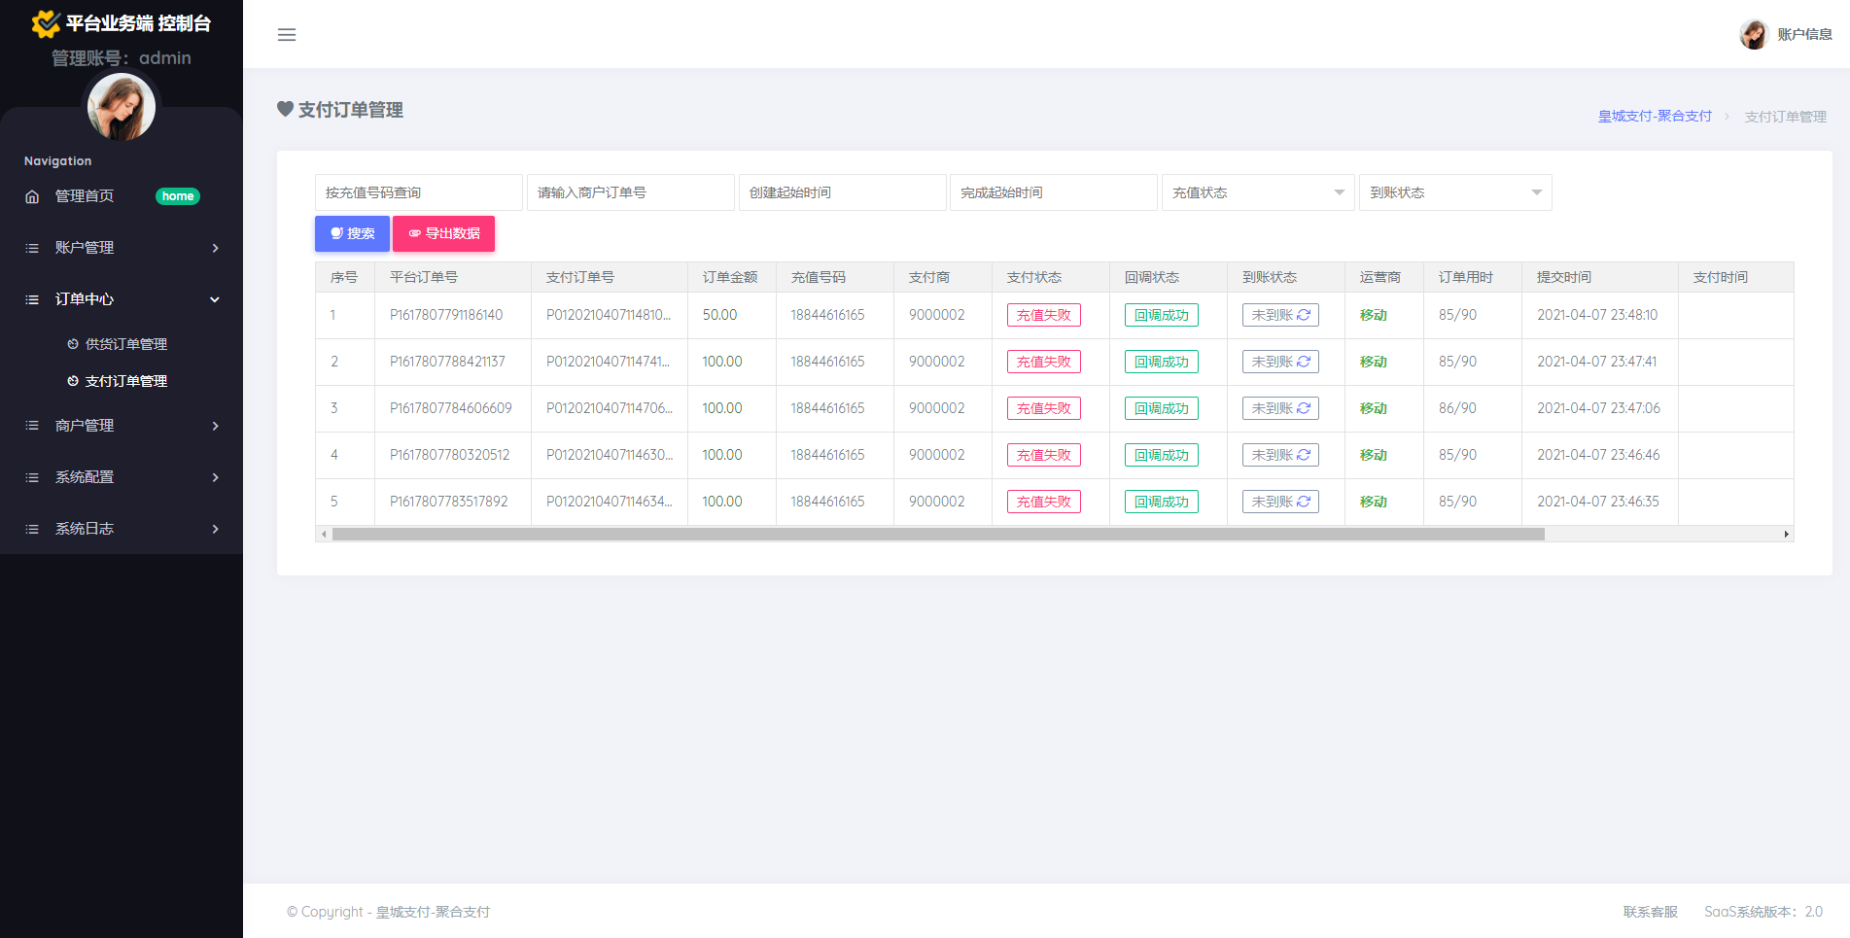Open the 联系客服 link in footer

[x=1651, y=912]
